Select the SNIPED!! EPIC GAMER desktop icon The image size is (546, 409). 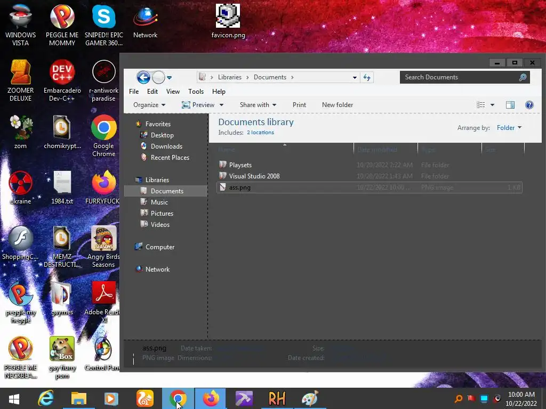104,25
